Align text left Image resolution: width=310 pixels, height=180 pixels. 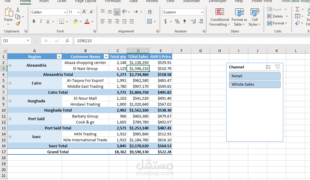[103, 21]
